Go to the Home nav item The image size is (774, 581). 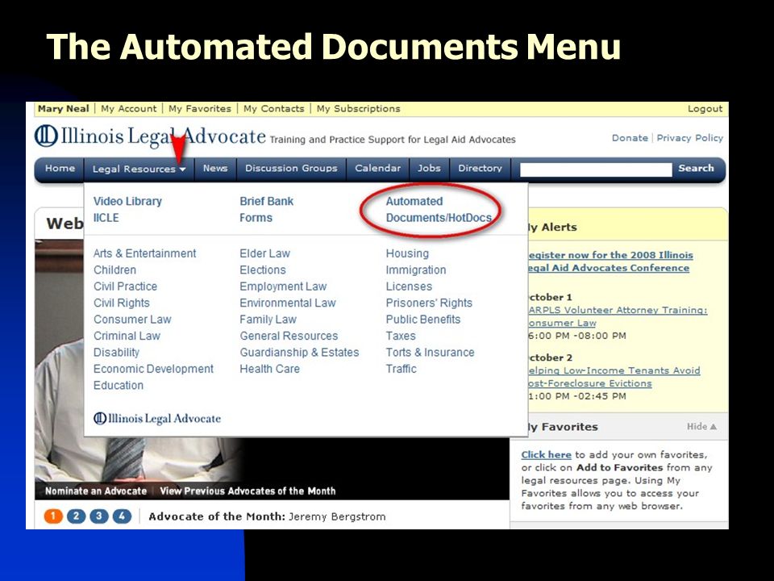[x=60, y=169]
